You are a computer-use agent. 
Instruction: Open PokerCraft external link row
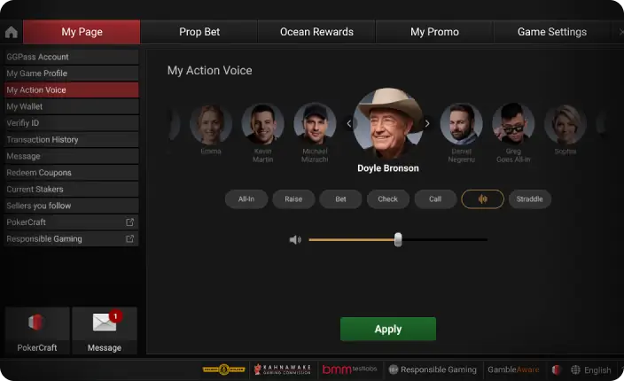pos(71,222)
